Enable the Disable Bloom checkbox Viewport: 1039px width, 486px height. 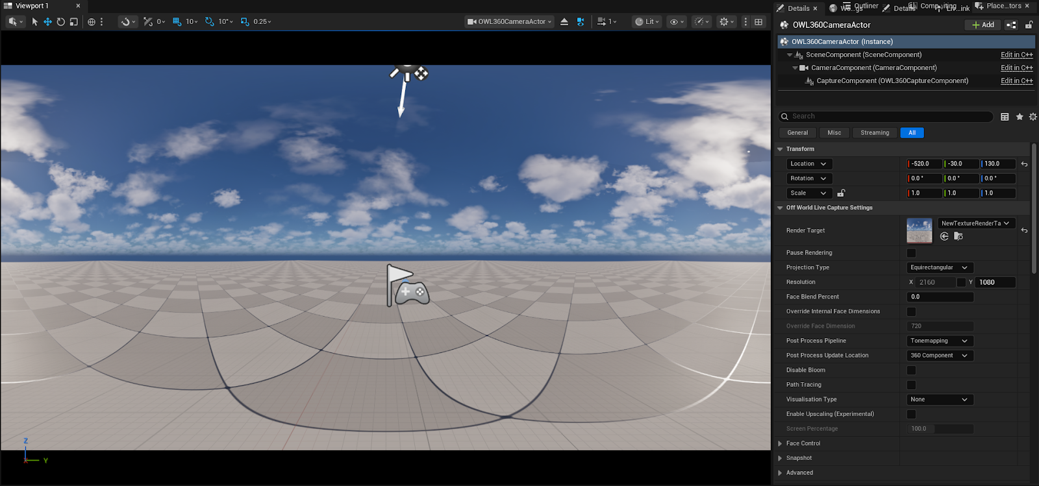click(x=911, y=371)
